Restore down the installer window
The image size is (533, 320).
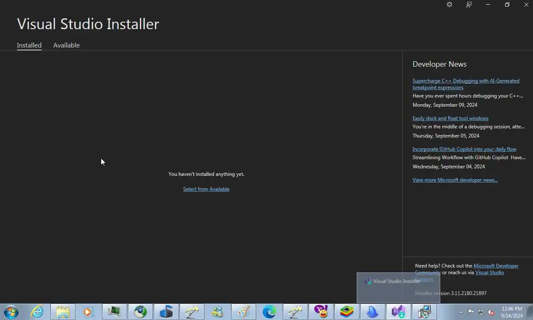coord(507,5)
